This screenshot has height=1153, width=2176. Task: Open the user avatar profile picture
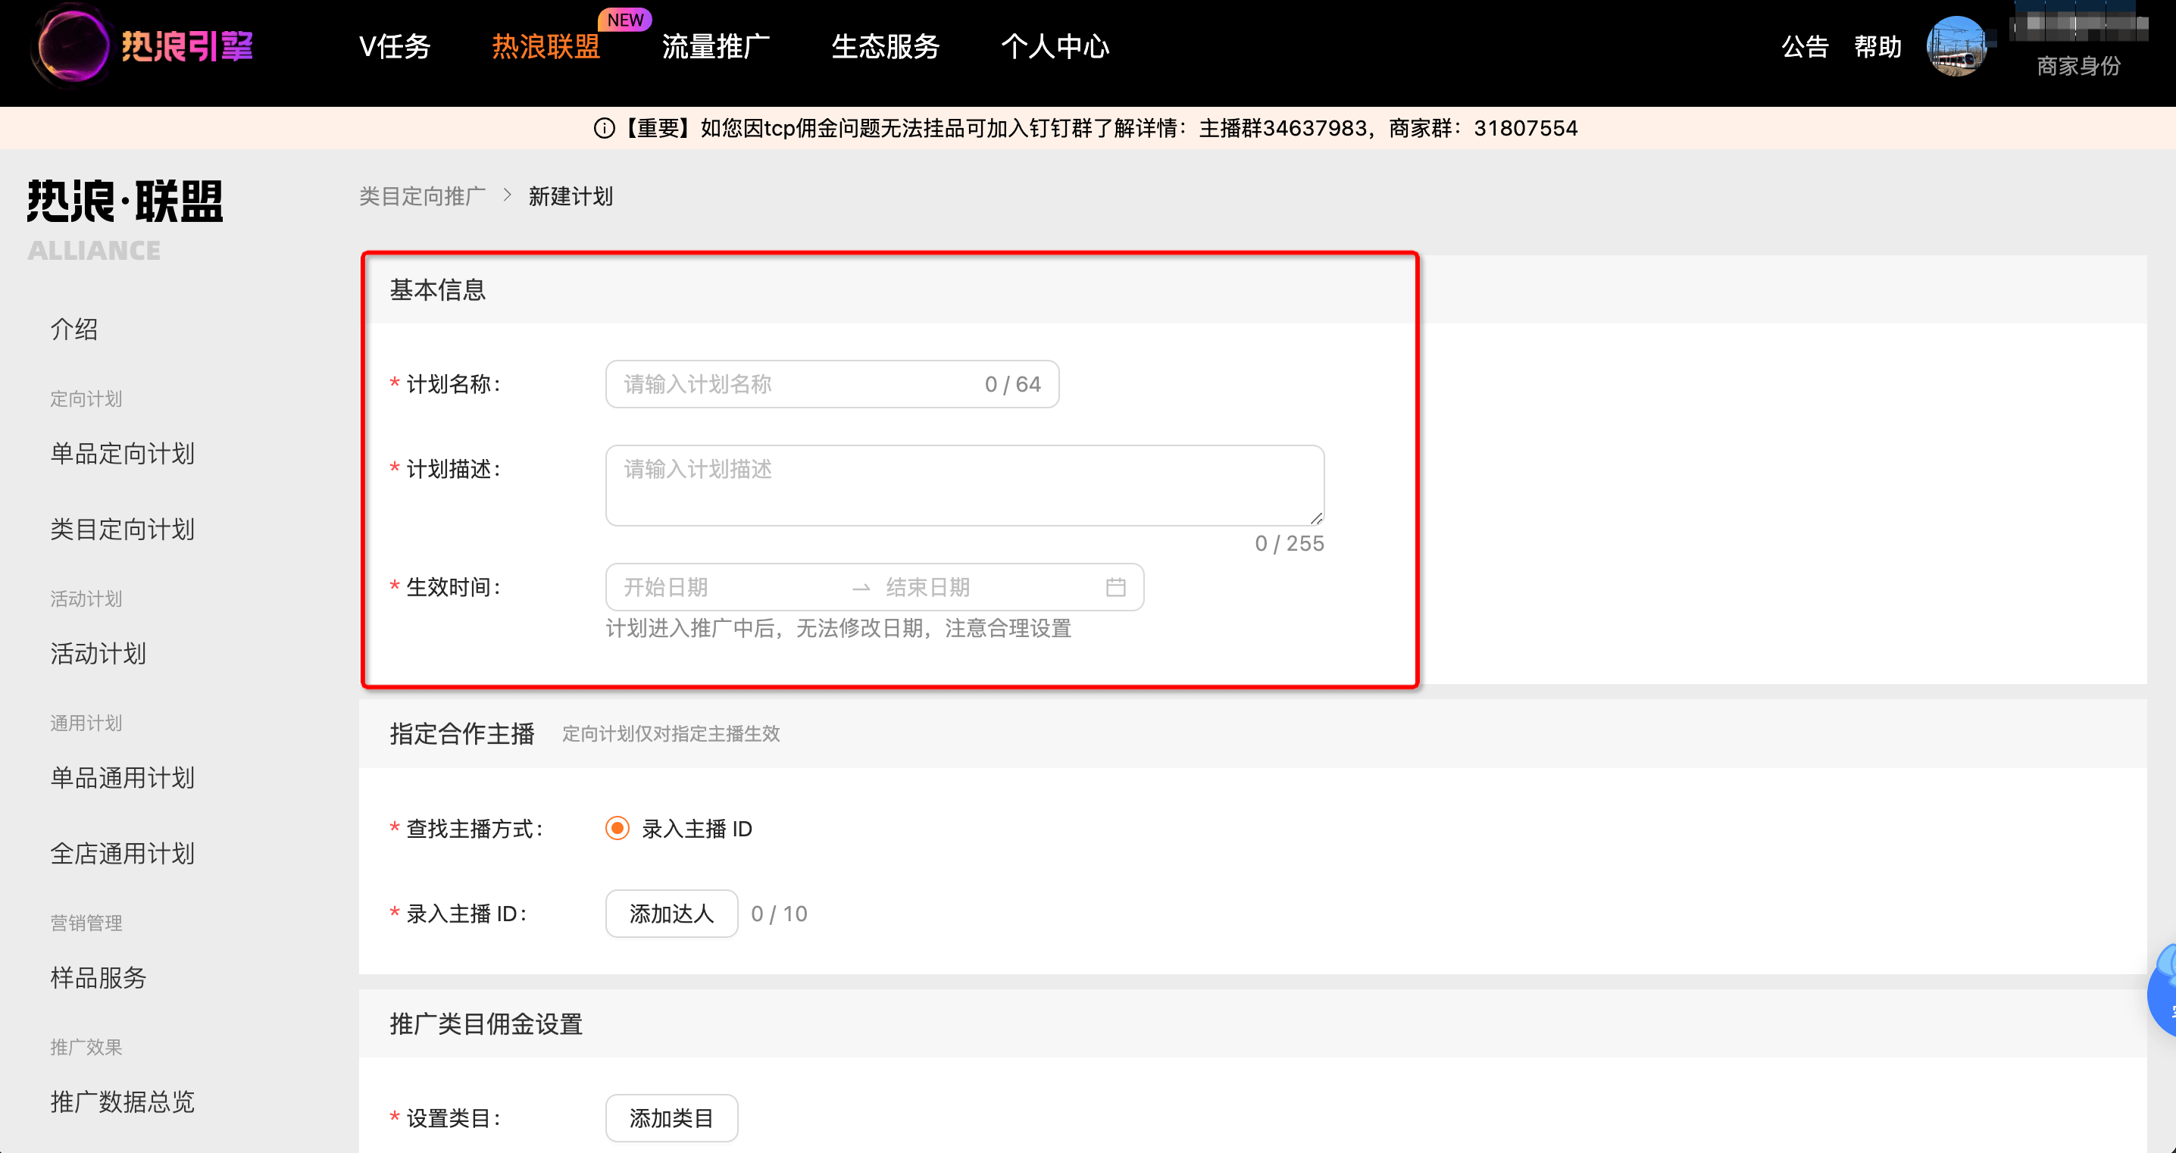pos(1956,46)
